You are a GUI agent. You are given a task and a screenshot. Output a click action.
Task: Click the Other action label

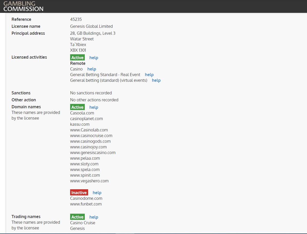[24, 100]
